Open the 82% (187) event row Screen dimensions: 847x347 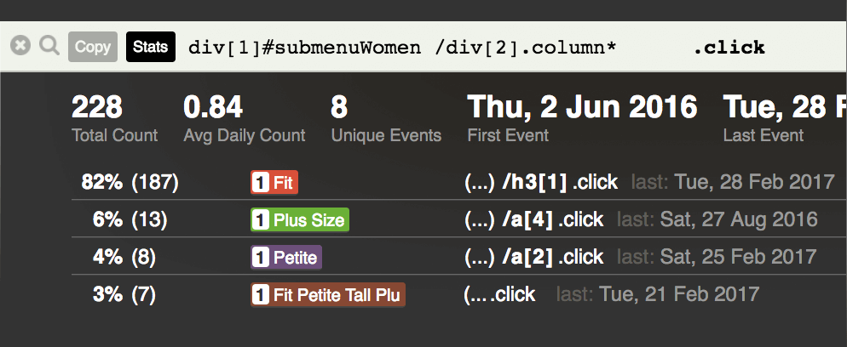pyautogui.click(x=458, y=182)
